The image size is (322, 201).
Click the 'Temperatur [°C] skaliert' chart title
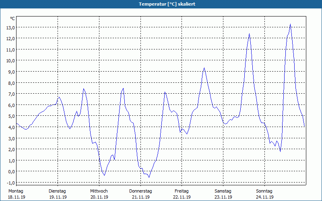point(161,4)
